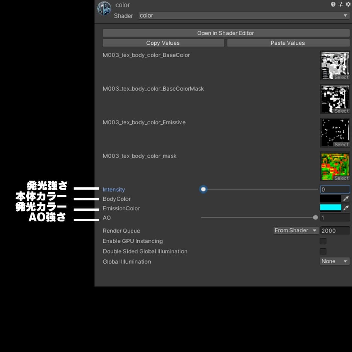The image size is (352, 352).
Task: Expand the Render Queue From Shader dropdown
Action: pyautogui.click(x=296, y=231)
